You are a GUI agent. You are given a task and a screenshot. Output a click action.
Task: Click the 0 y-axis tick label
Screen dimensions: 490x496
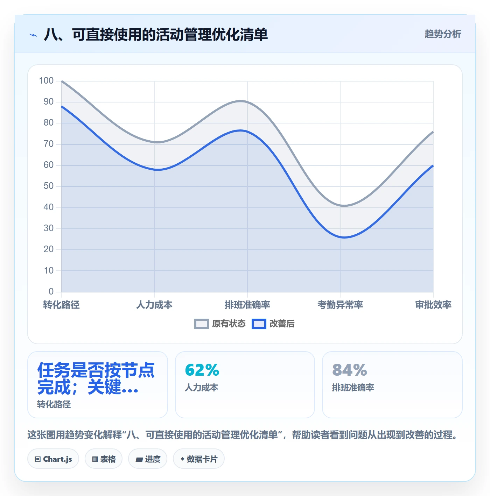tap(51, 291)
